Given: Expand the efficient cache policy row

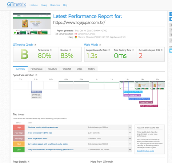Looking at the screenshot, I should click(x=130, y=144).
